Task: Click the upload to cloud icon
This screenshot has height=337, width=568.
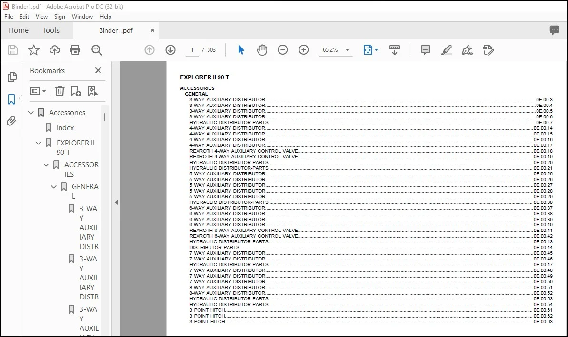Action: pos(55,50)
